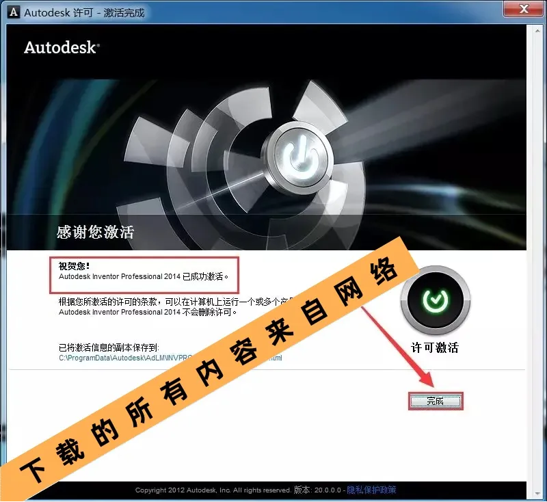Click the 已将激活信息的副本保存到 text

109,347
